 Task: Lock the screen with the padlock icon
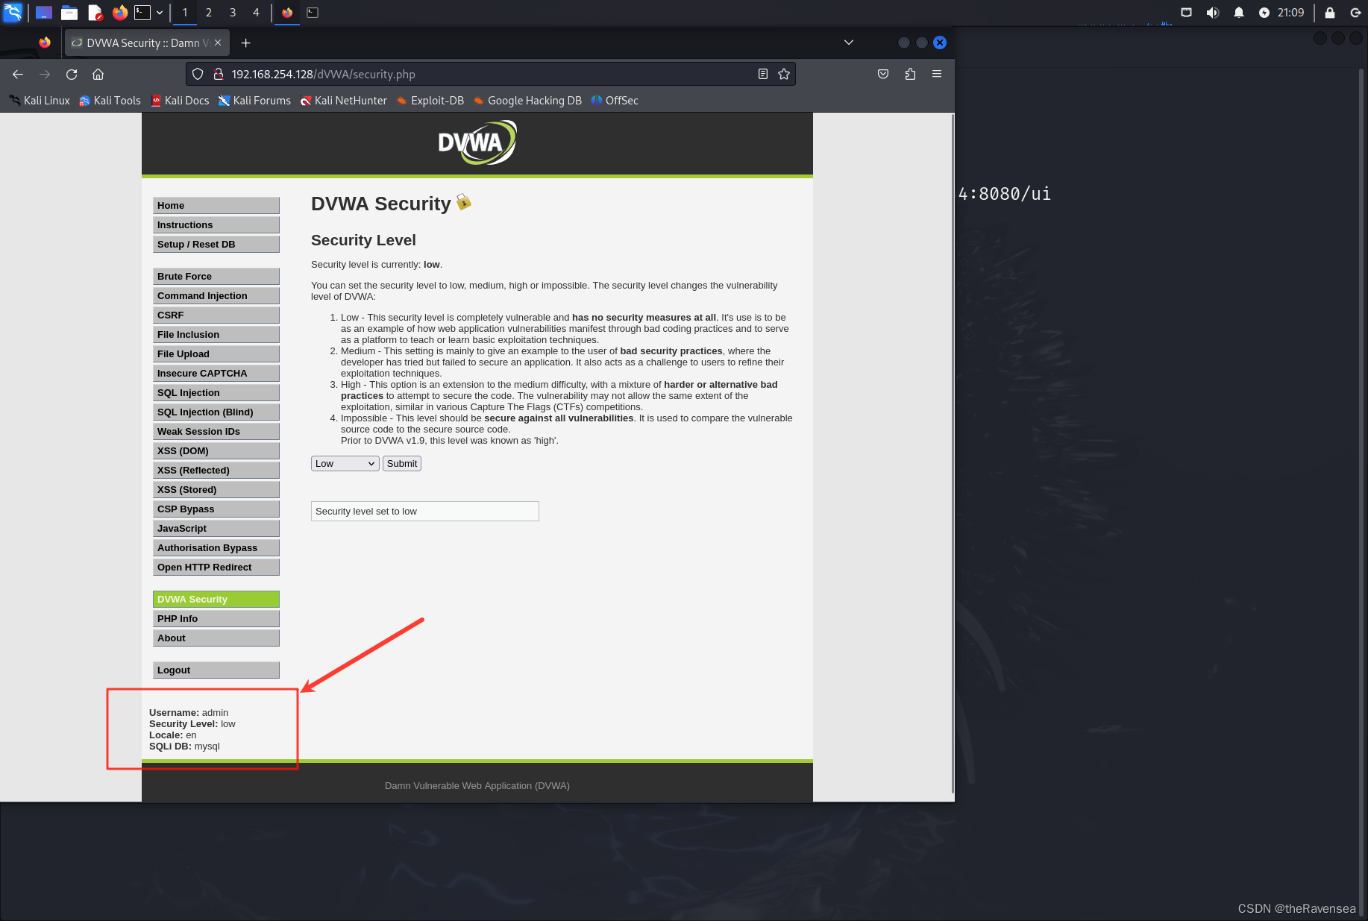[1330, 13]
